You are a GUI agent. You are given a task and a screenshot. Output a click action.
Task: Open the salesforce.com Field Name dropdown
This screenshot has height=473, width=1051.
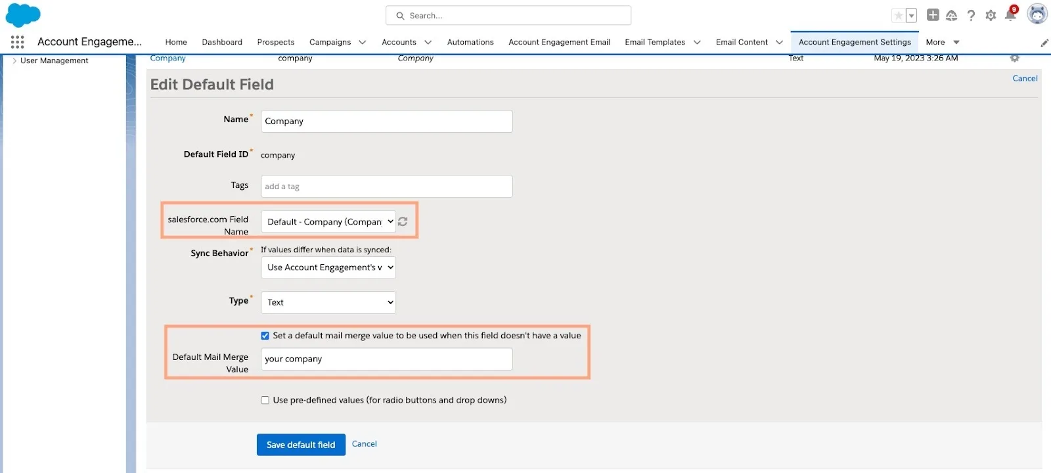coord(328,222)
